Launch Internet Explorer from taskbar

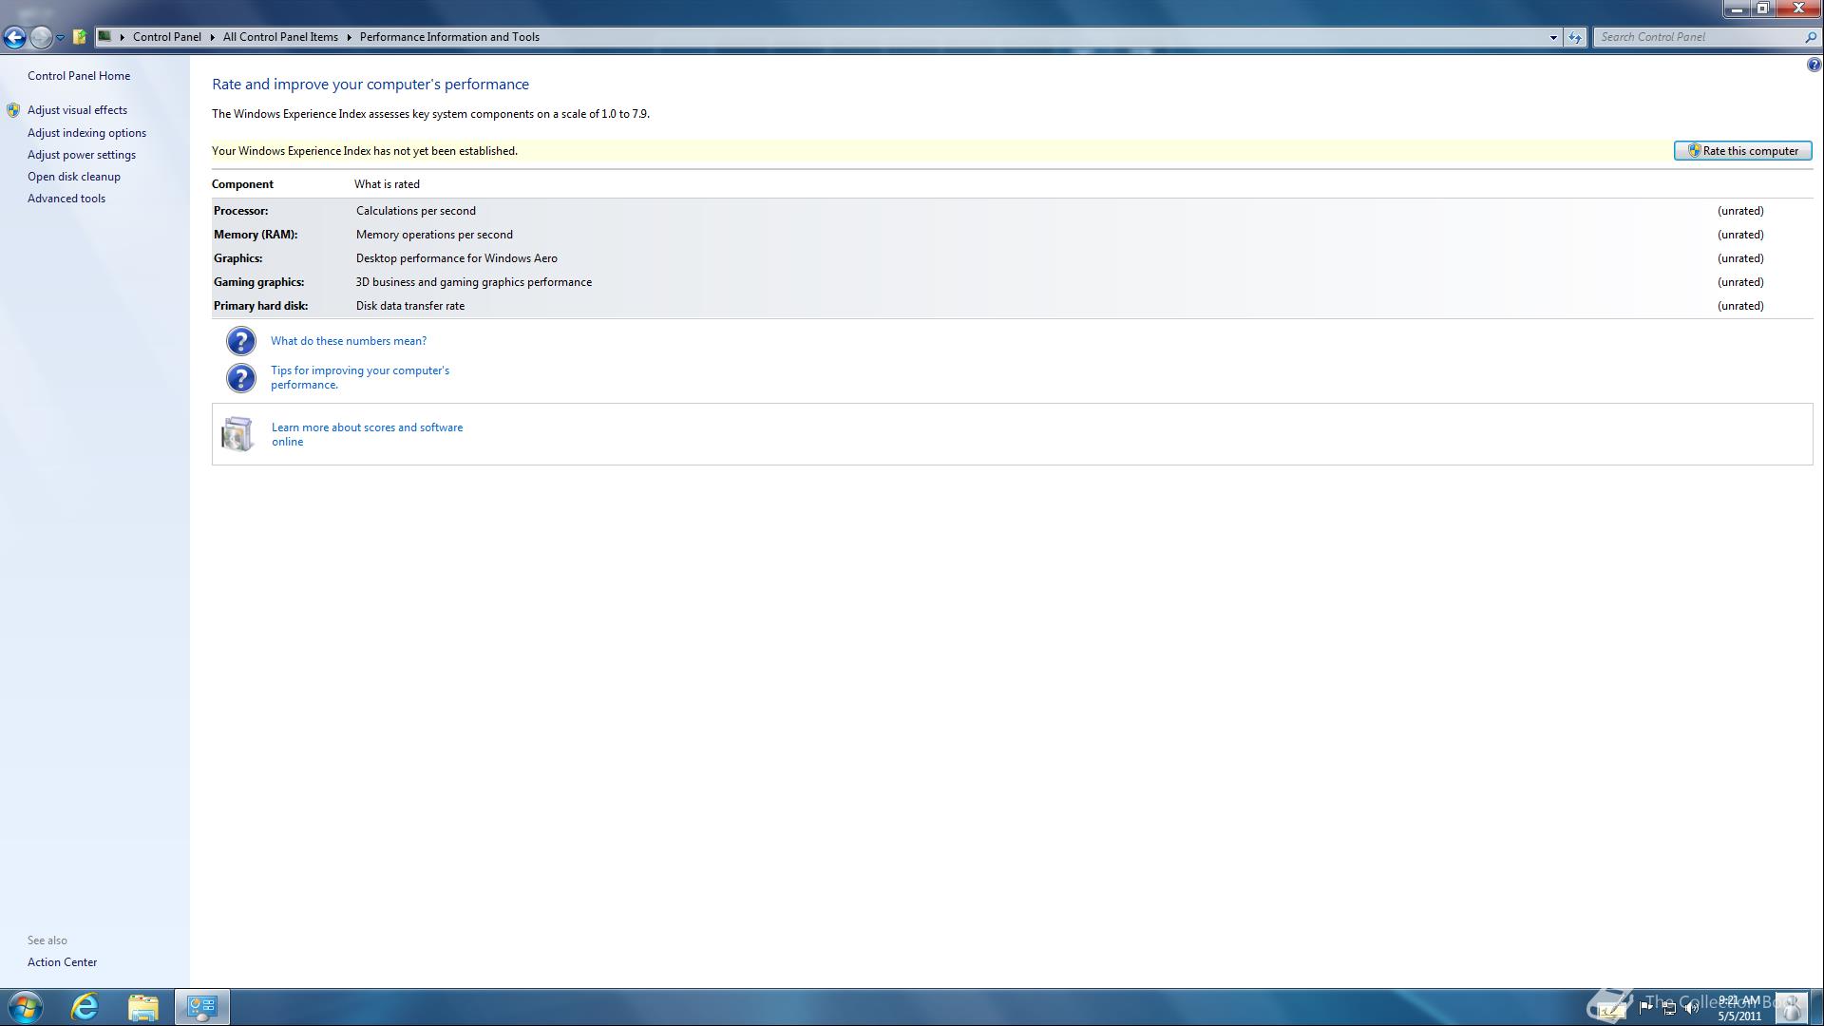click(x=85, y=1007)
